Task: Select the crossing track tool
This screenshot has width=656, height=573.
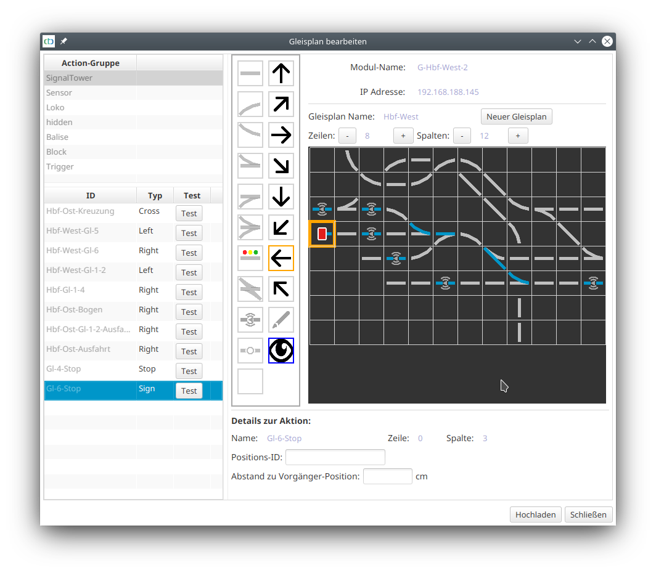Action: (250, 289)
